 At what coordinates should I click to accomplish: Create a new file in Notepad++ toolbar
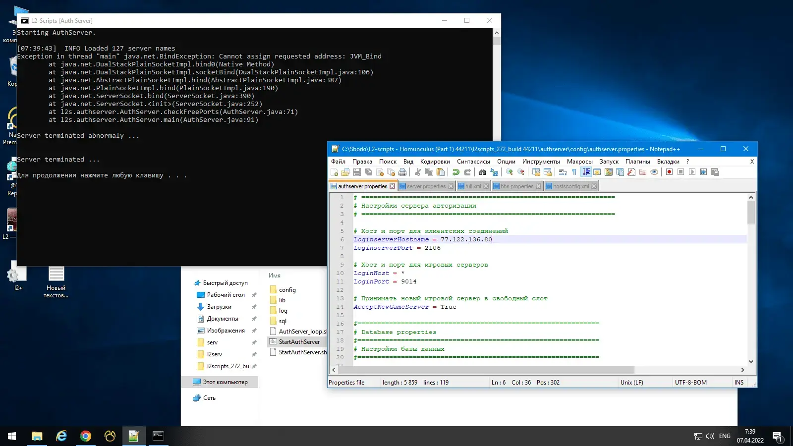coord(335,172)
